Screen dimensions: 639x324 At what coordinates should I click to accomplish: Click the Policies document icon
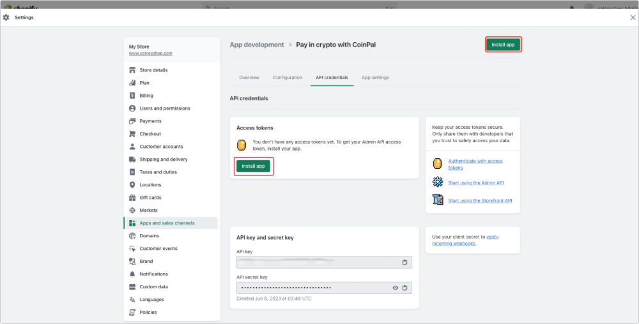pyautogui.click(x=132, y=313)
